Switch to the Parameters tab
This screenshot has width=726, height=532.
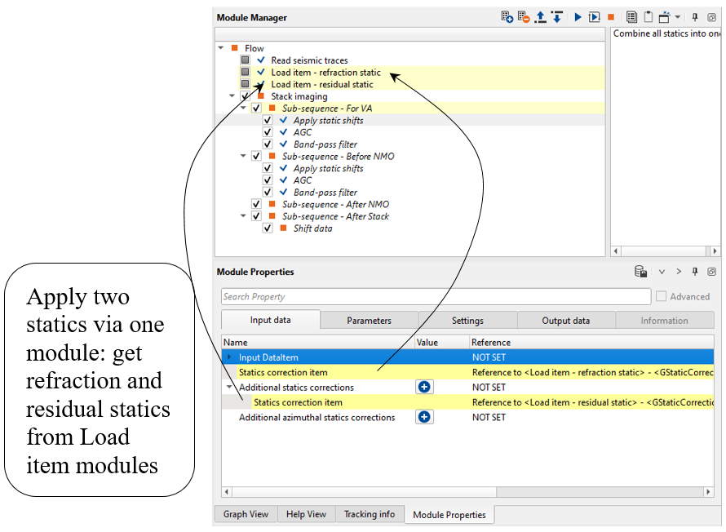coord(369,321)
